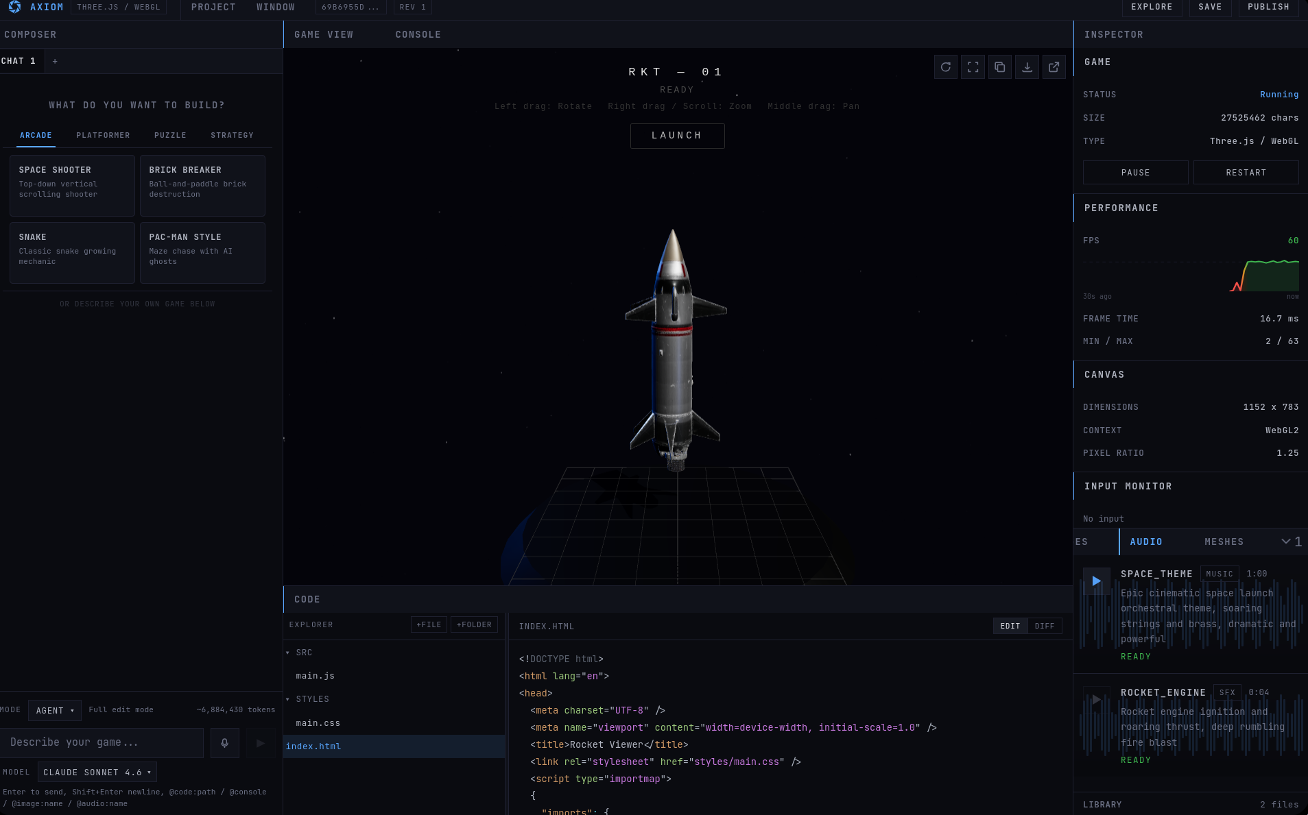Restart the game
This screenshot has height=815, width=1308.
[x=1246, y=173]
